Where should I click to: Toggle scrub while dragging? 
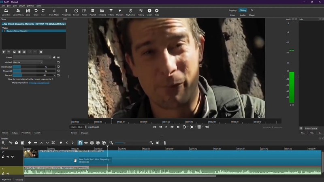[86, 143]
